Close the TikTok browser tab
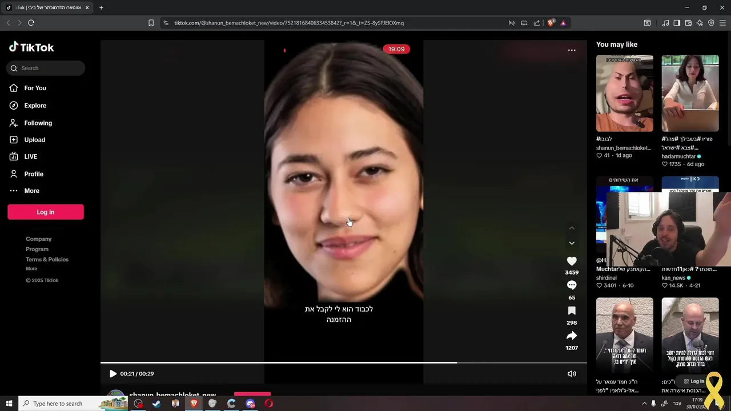 87,7
